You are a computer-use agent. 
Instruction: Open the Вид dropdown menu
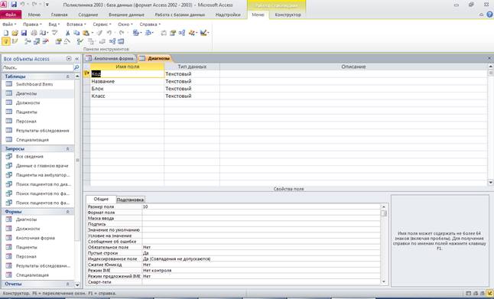(x=54, y=24)
